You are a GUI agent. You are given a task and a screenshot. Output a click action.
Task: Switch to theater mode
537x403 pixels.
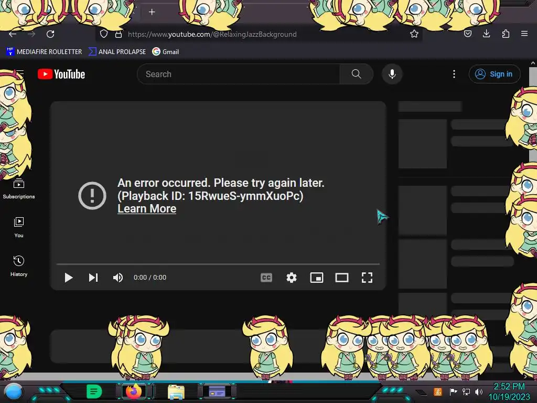342,278
